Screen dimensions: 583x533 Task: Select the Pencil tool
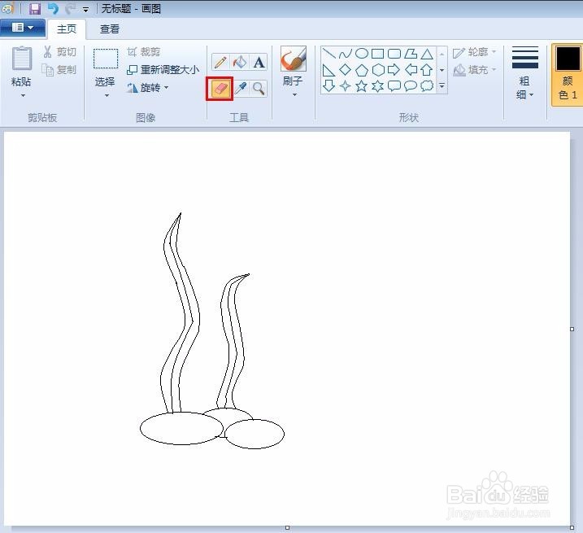click(x=220, y=62)
